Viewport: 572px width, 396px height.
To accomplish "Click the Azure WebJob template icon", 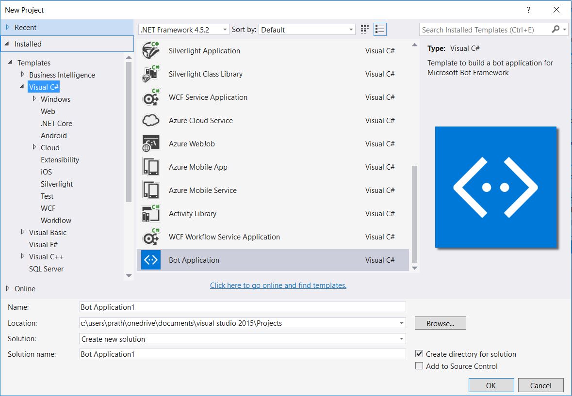I will [151, 143].
